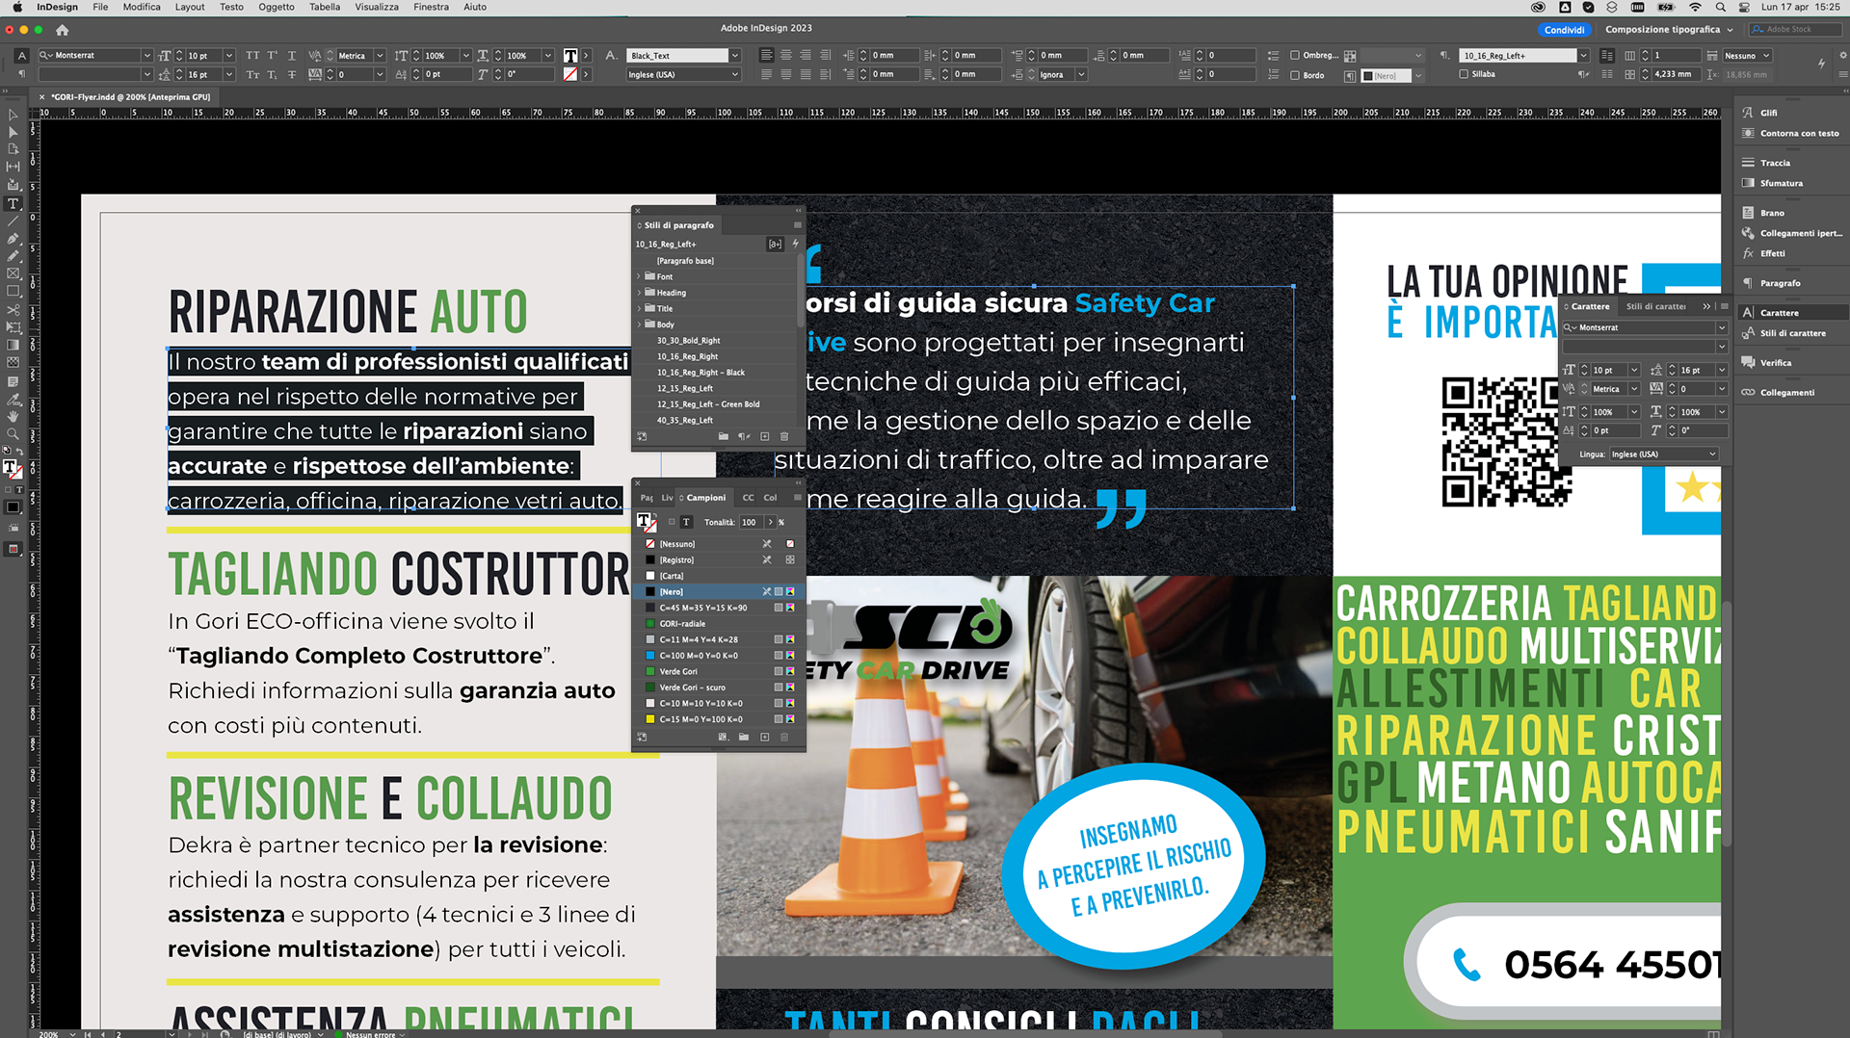Align text left in control bar
Screen dimensions: 1850x1038
766,56
